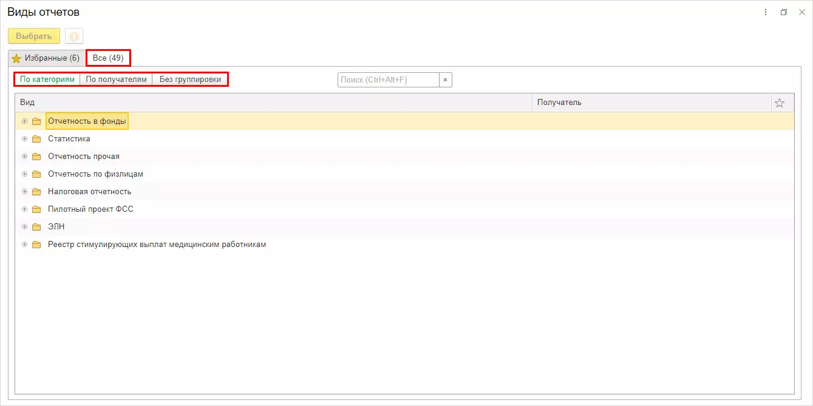The height and width of the screenshot is (406, 813).
Task: Expand the Пилотный проект ФСС group
Action: tap(25, 209)
